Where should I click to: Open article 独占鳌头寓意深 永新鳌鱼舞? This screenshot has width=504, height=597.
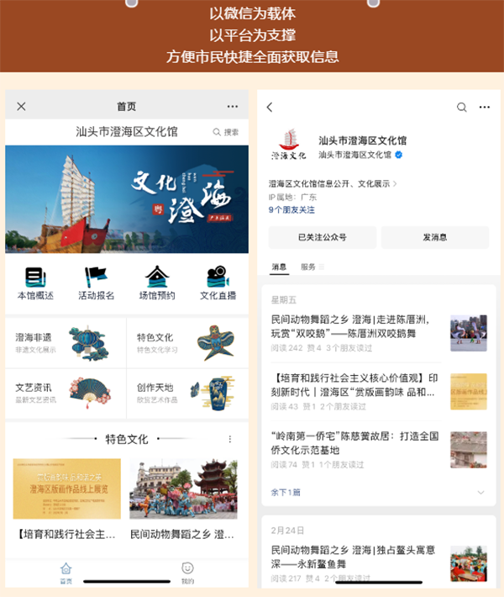click(353, 557)
